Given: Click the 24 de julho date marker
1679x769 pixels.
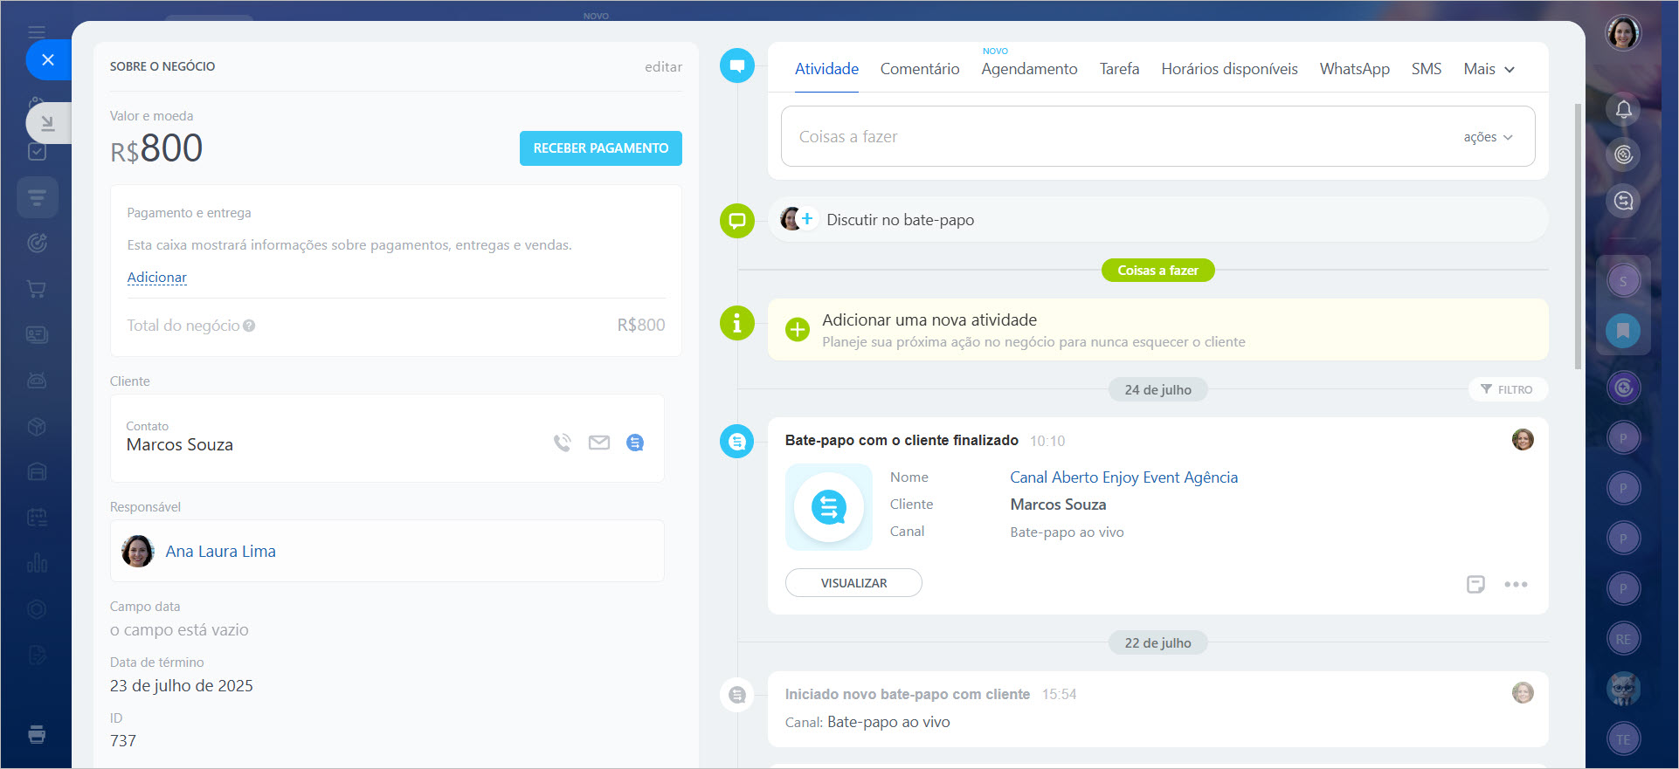Looking at the screenshot, I should (x=1157, y=389).
